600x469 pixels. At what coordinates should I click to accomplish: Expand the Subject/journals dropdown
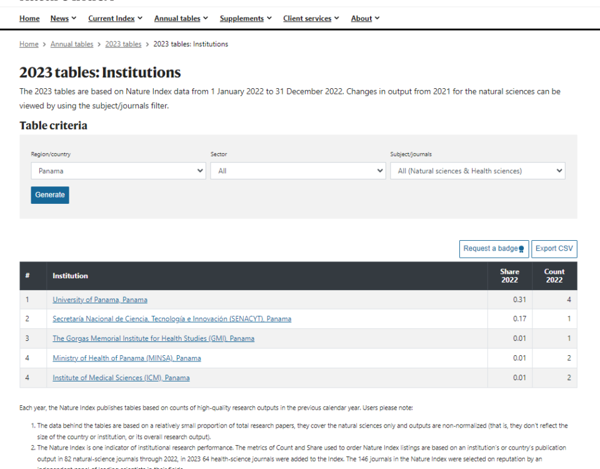477,171
